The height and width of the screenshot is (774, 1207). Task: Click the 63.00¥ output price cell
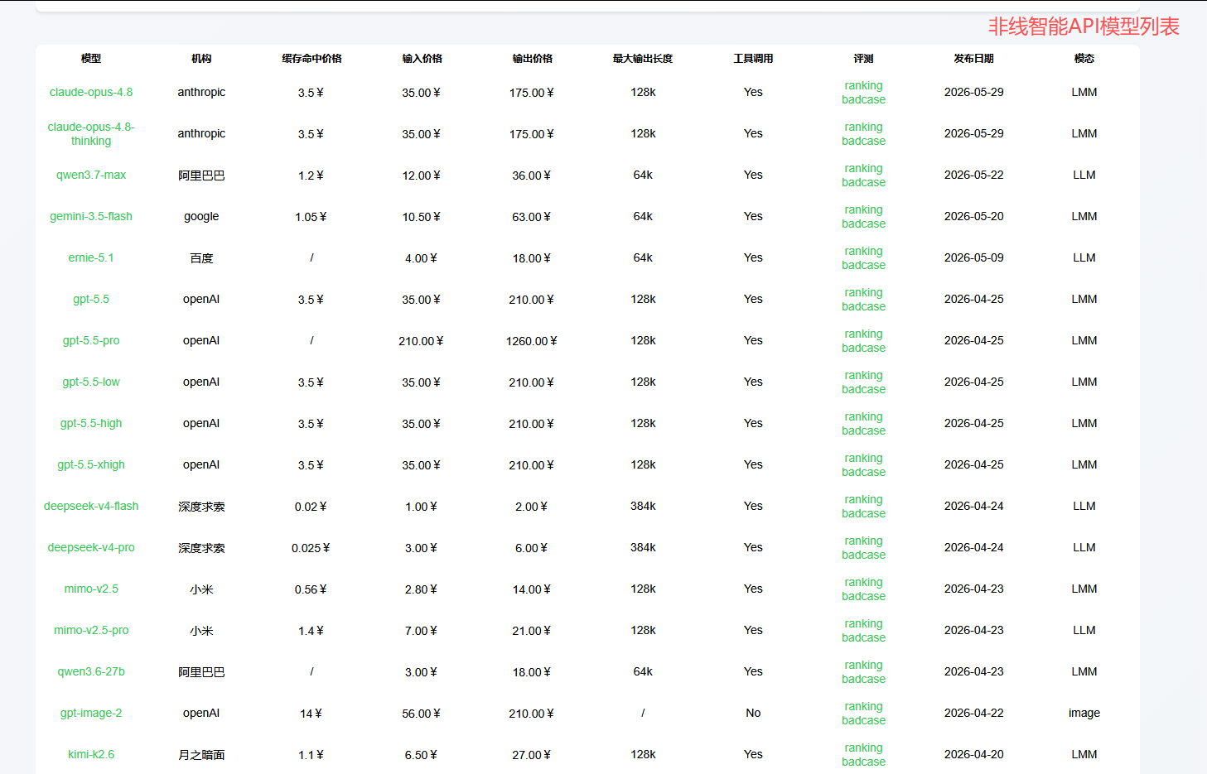click(532, 217)
